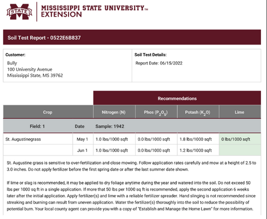Viewport: 267px width, 219px height.
Task: Click the Mississippi State University Extension title
Action: click(x=95, y=11)
